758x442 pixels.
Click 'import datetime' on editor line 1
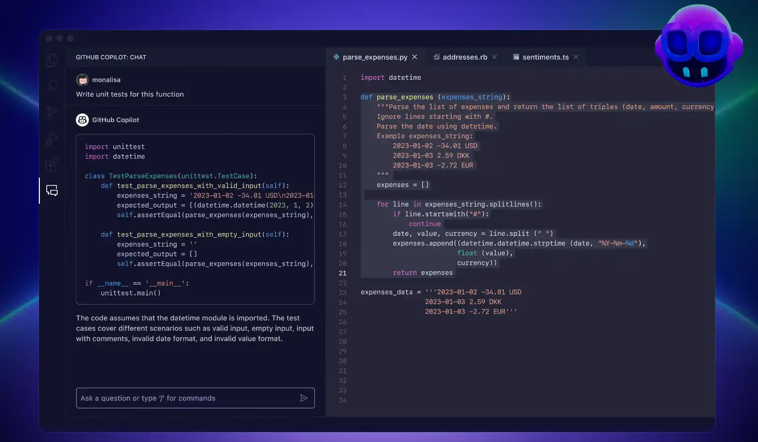pyautogui.click(x=391, y=77)
